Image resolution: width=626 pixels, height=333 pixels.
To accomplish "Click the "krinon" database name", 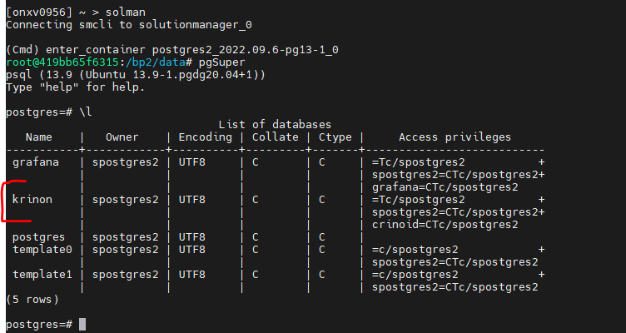I will point(32,199).
